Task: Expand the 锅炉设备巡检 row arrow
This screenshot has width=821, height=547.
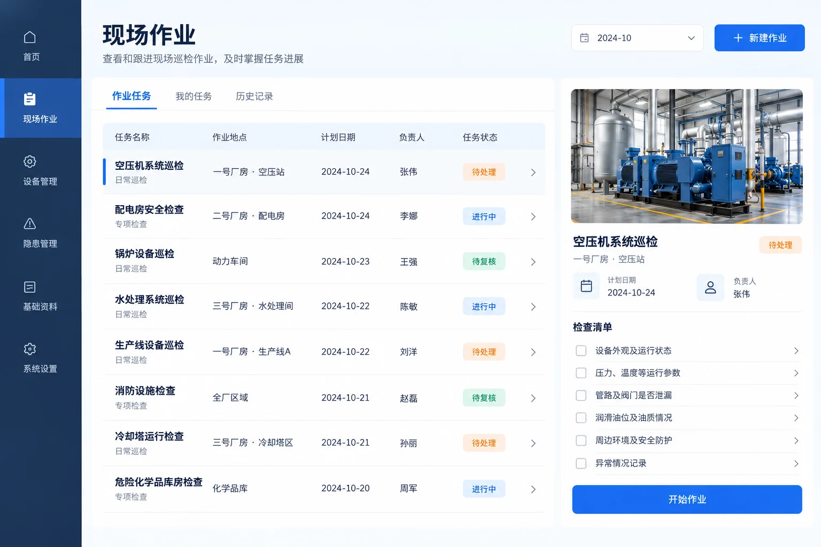Action: tap(533, 262)
